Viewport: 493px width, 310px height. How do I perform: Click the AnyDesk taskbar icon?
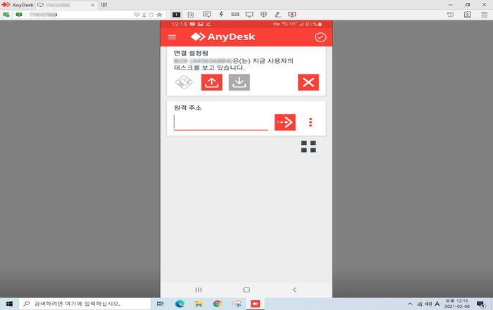[255, 304]
